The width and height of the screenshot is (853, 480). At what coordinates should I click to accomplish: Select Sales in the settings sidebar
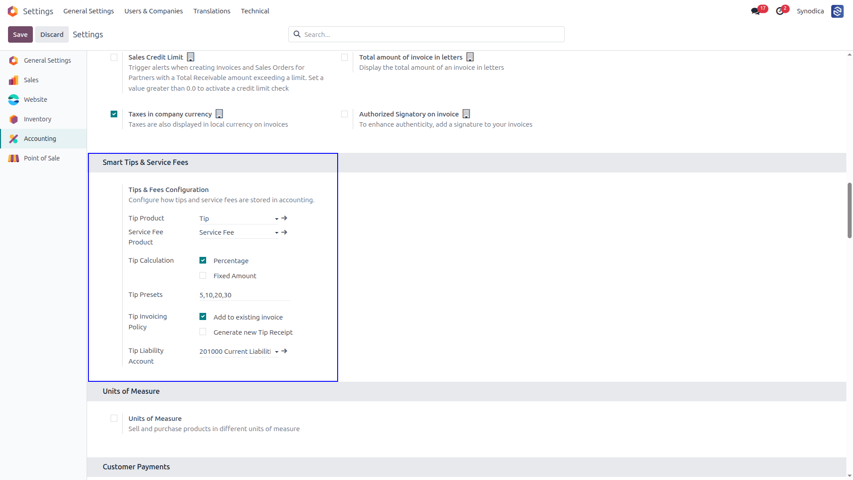tap(44, 80)
